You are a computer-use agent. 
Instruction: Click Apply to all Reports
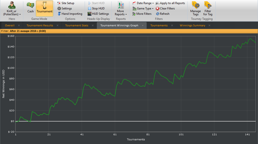coord(170,3)
